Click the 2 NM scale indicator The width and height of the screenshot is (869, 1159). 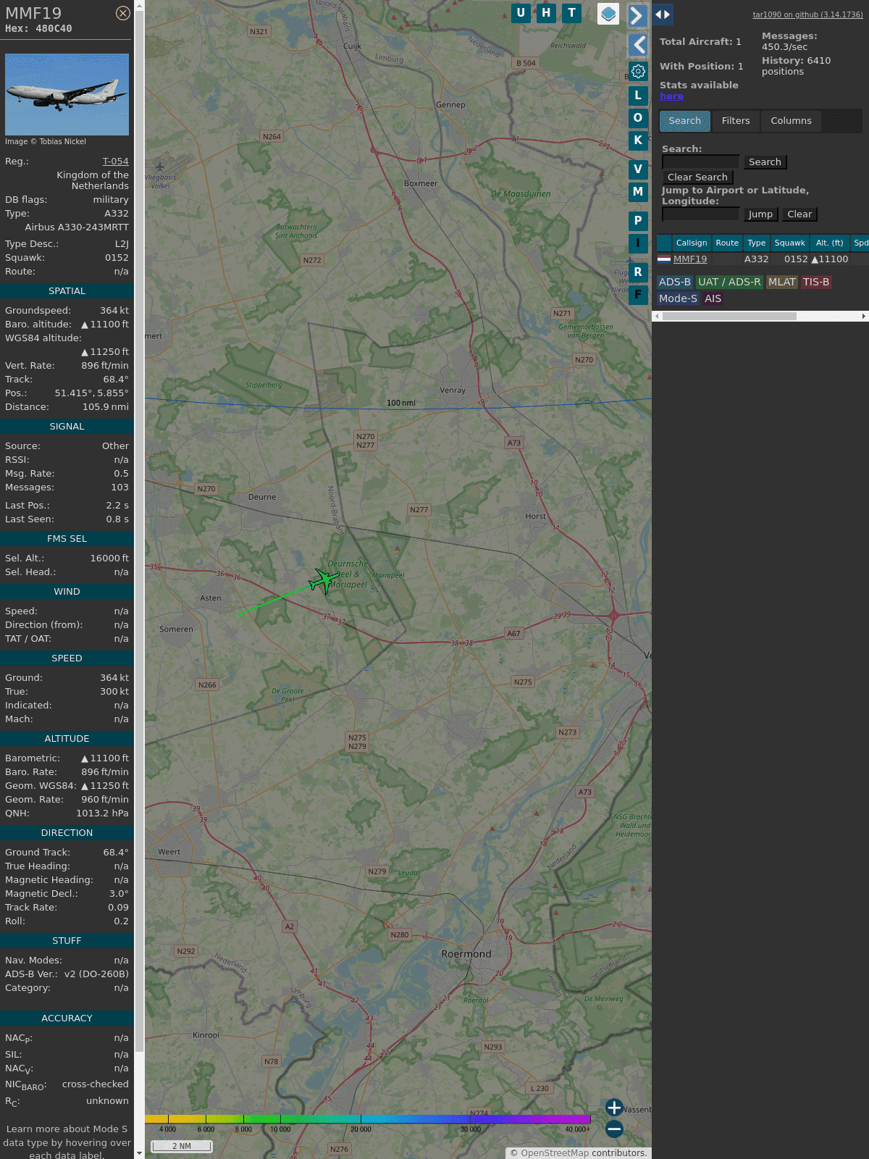182,1146
